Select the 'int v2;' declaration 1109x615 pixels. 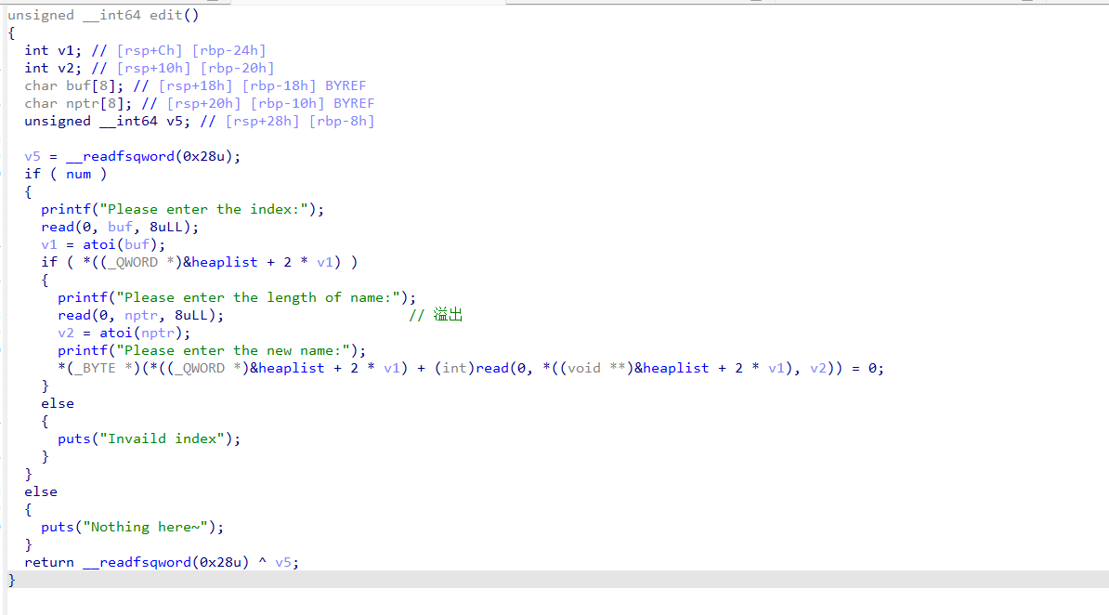coord(53,68)
